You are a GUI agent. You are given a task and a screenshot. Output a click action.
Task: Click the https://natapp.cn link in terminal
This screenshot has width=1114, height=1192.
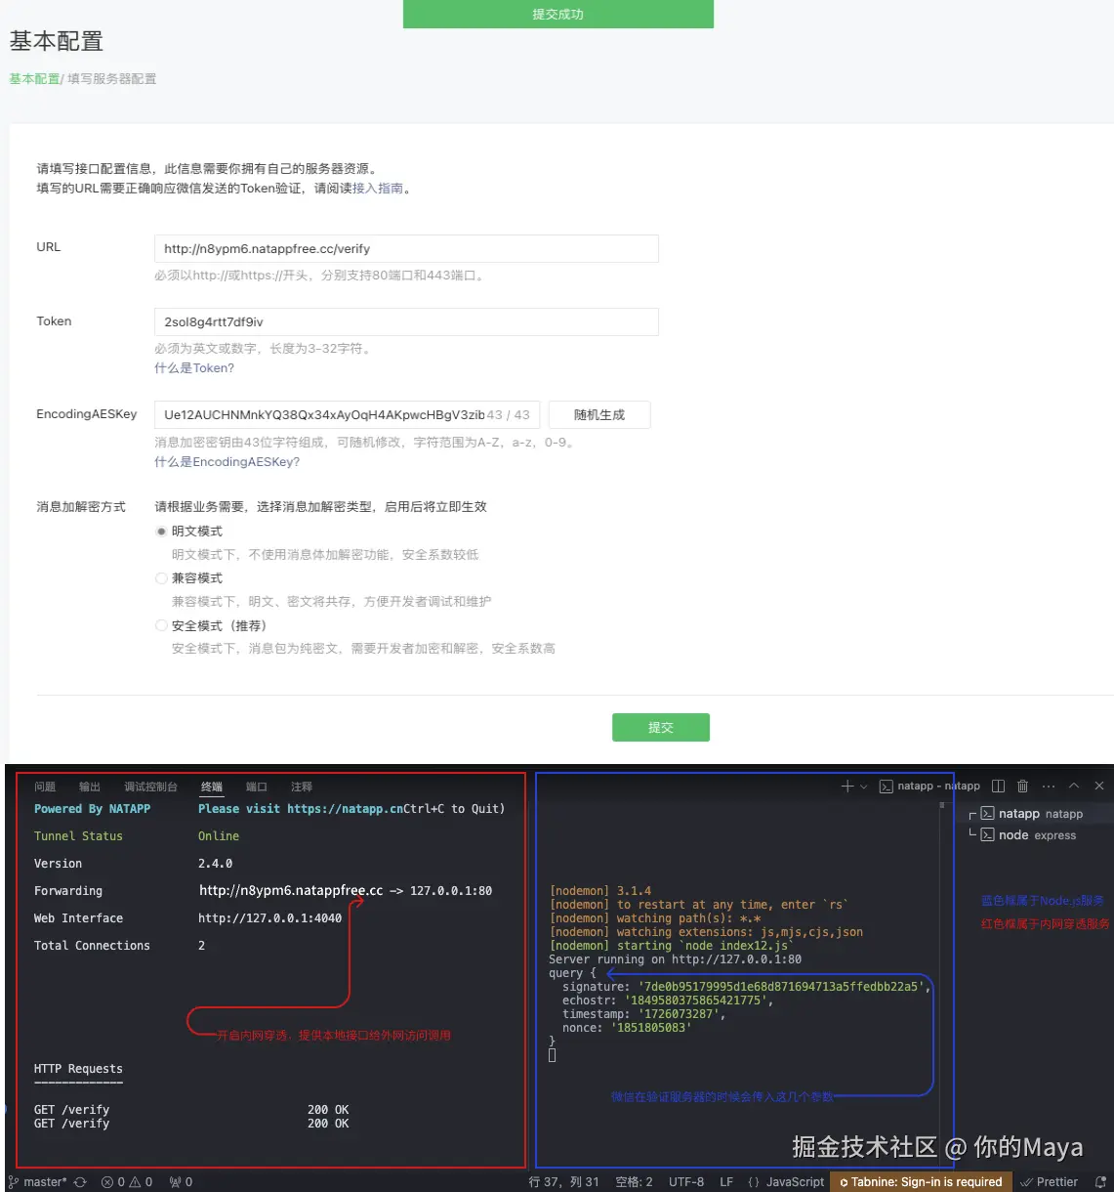click(346, 809)
